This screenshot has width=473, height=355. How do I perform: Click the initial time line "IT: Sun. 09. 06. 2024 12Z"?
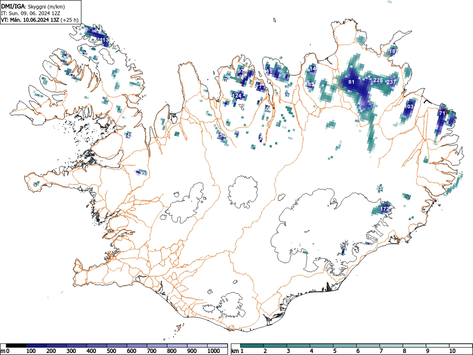point(31,13)
